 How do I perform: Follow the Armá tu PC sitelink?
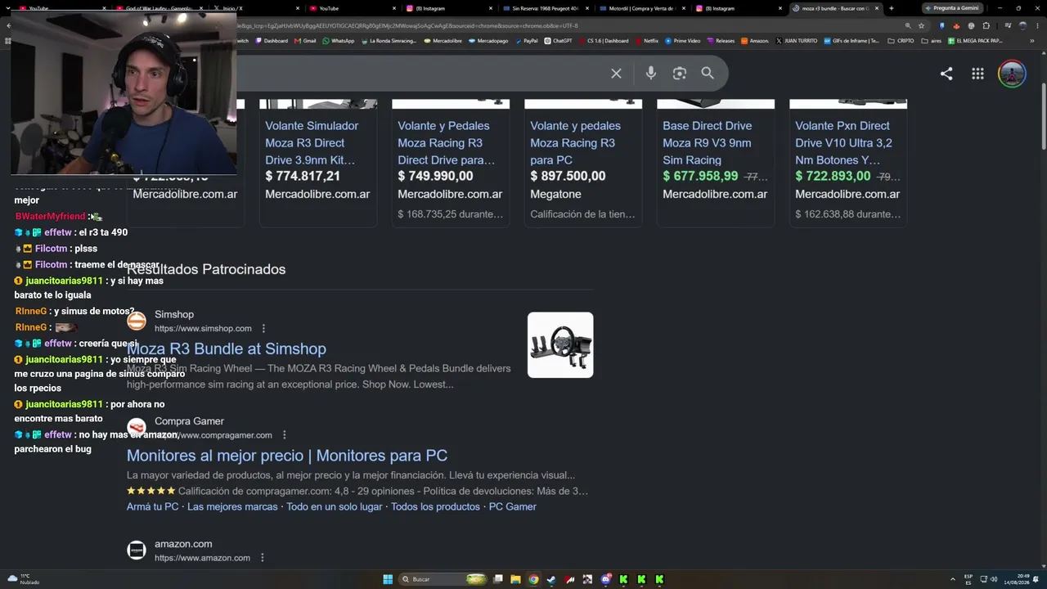[x=153, y=507]
